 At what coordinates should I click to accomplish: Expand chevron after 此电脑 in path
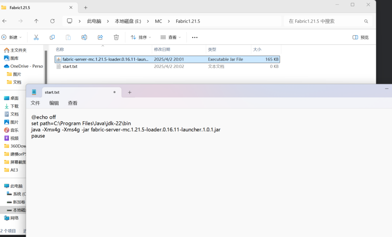pyautogui.click(x=108, y=21)
